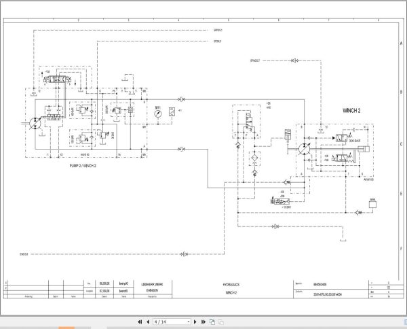Click the previous view icon

212,322
